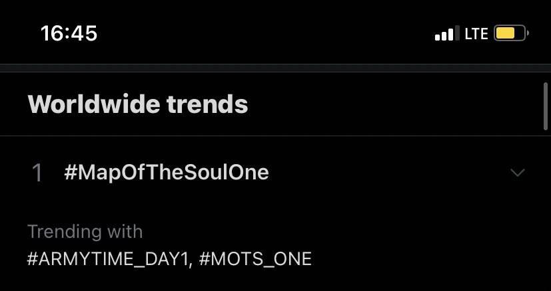Image resolution: width=551 pixels, height=291 pixels.
Task: Tap empty space right of Worldwide trends title
Action: click(393, 104)
